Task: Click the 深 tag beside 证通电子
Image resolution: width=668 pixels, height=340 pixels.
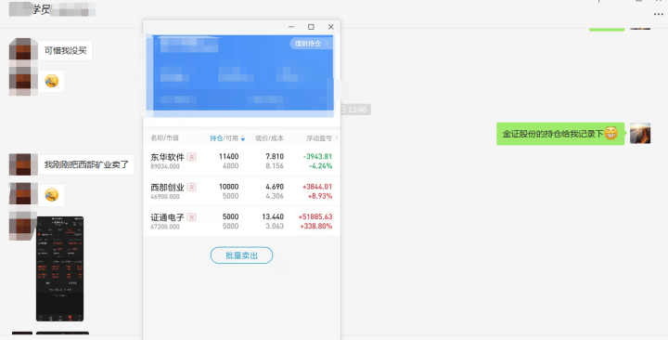Action: coord(192,217)
